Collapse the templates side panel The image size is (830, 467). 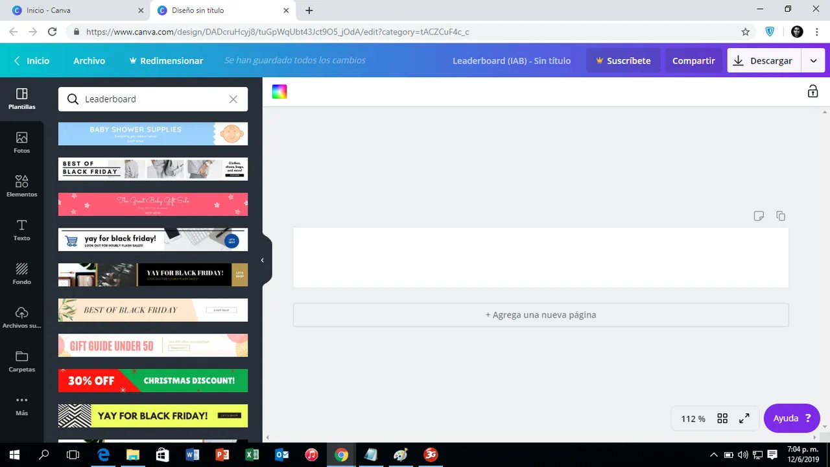click(x=262, y=259)
